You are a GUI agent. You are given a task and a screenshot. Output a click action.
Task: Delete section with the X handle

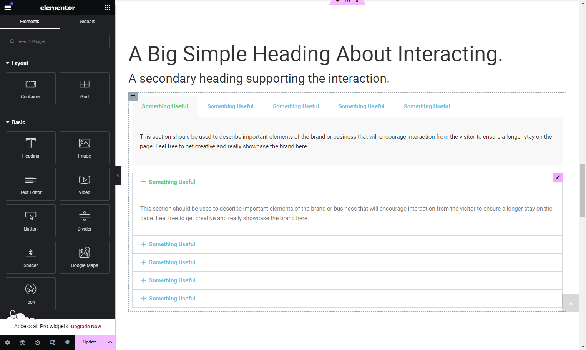(x=357, y=2)
